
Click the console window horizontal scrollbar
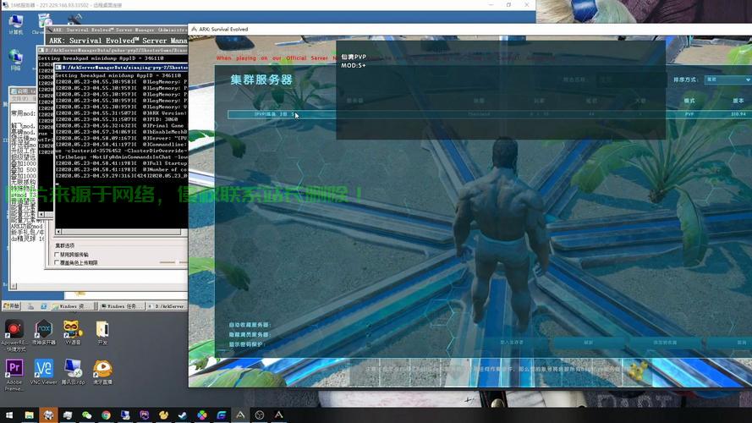coord(119,232)
